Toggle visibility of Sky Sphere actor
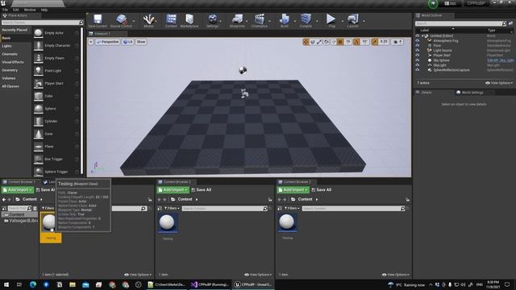516x290 pixels. click(x=418, y=60)
